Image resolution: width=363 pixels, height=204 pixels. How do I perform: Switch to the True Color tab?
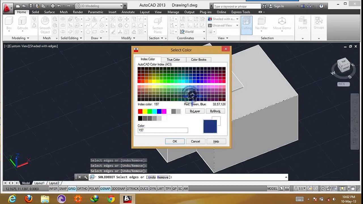click(173, 59)
